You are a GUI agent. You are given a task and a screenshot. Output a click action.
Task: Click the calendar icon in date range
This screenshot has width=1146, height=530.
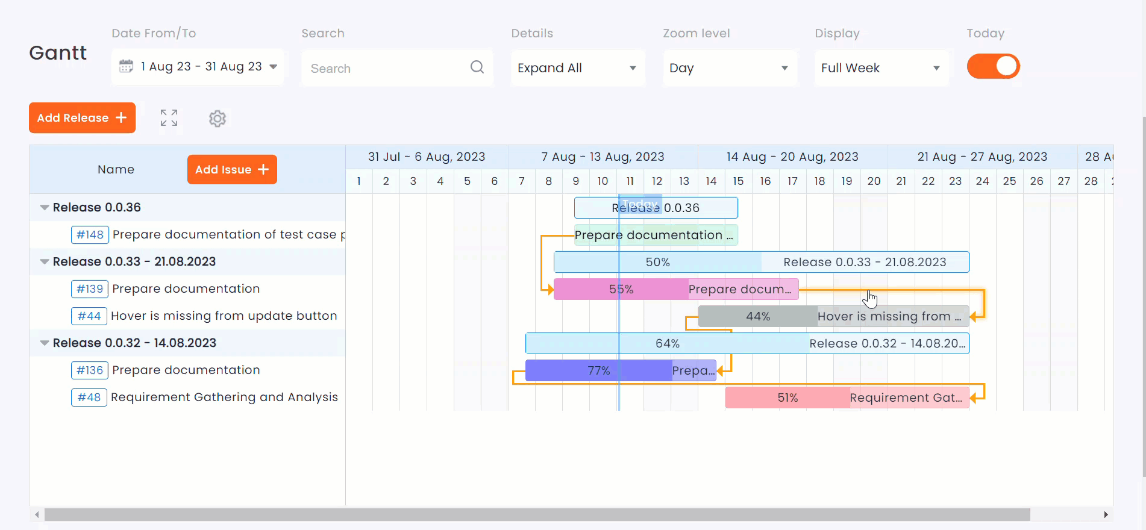[x=126, y=66]
